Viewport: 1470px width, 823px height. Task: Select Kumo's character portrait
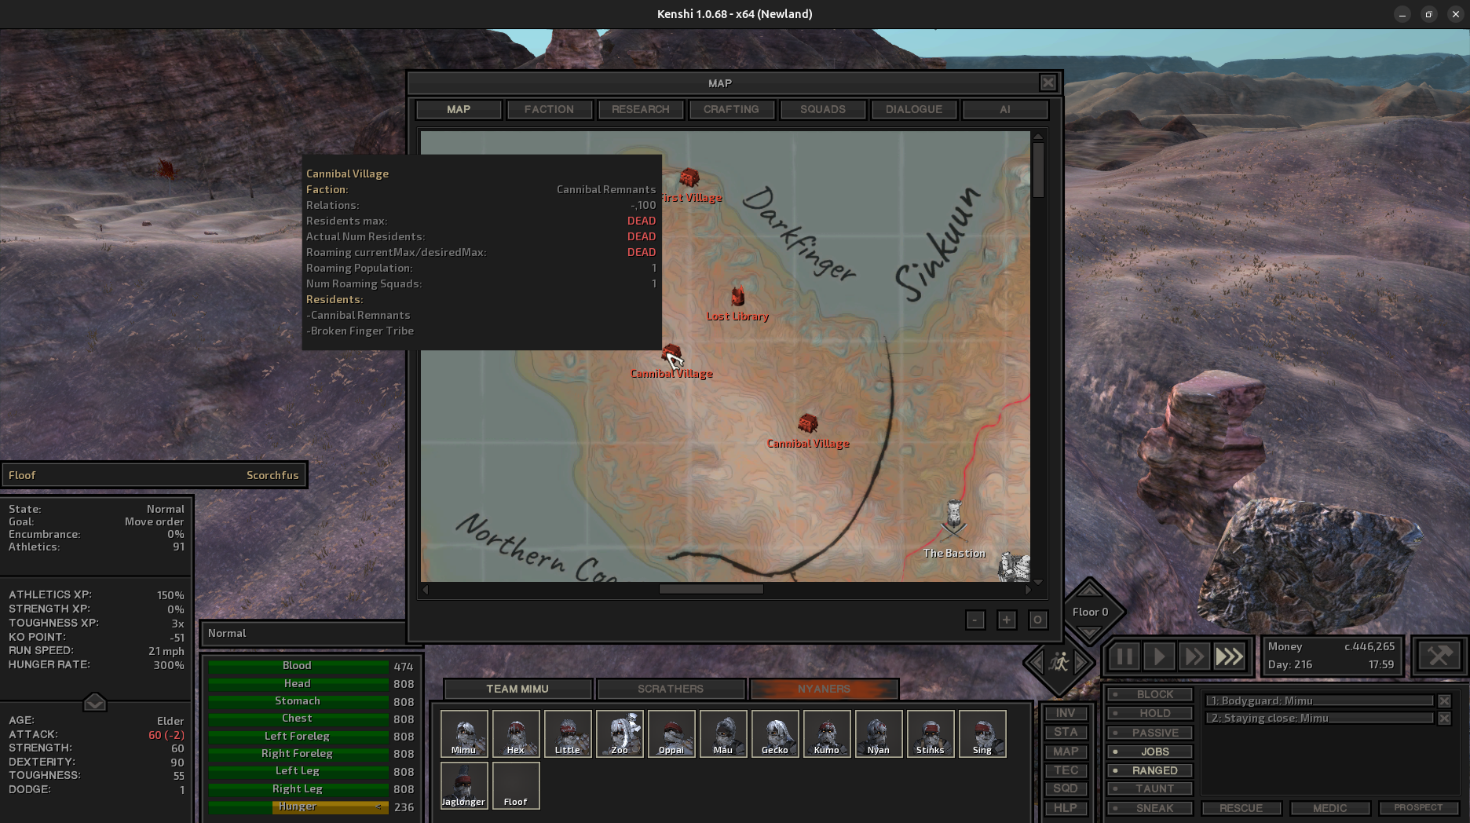coord(827,733)
